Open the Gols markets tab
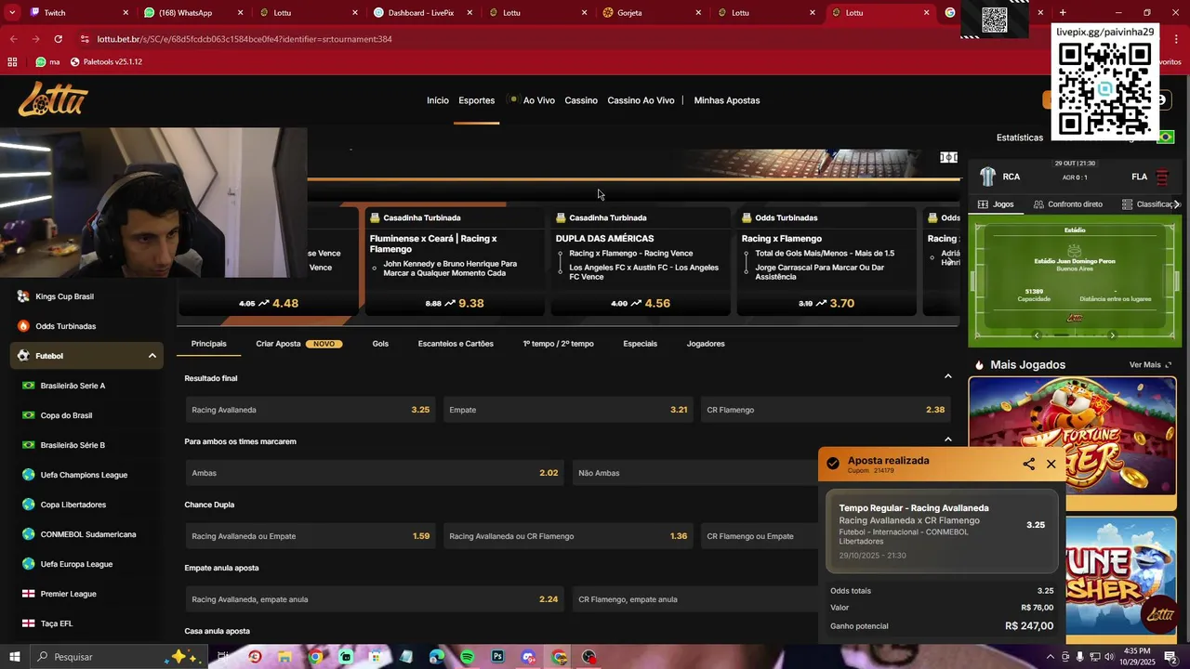1190x669 pixels. [380, 344]
